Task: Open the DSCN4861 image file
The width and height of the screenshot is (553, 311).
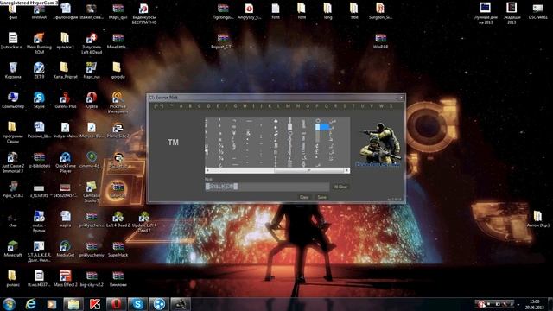Action: (x=537, y=11)
